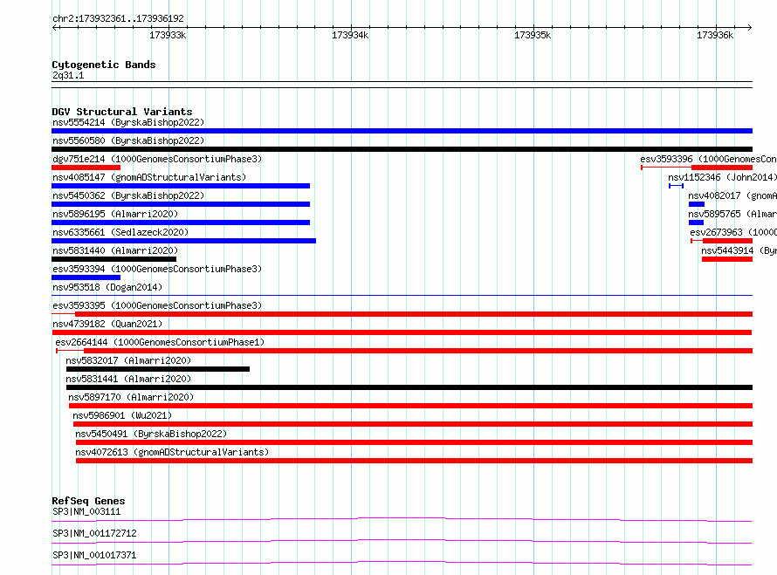
Task: Click the chr2:173932361..173936192 coordinate text
Action: pyautogui.click(x=118, y=18)
